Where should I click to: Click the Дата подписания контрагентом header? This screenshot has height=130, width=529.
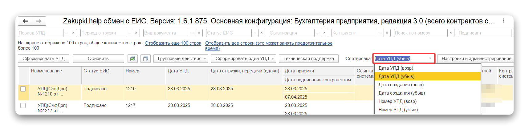click(x=319, y=80)
